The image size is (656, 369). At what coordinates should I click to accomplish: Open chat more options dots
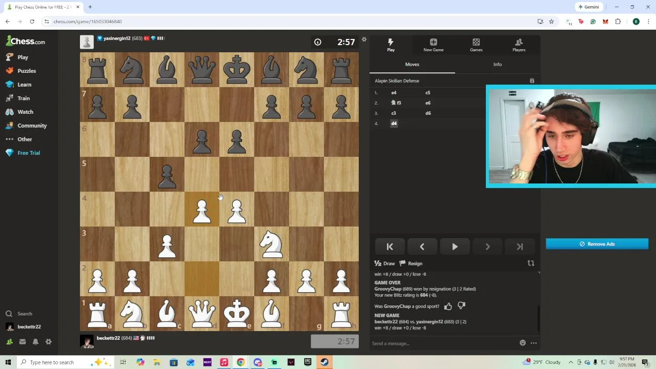point(534,343)
